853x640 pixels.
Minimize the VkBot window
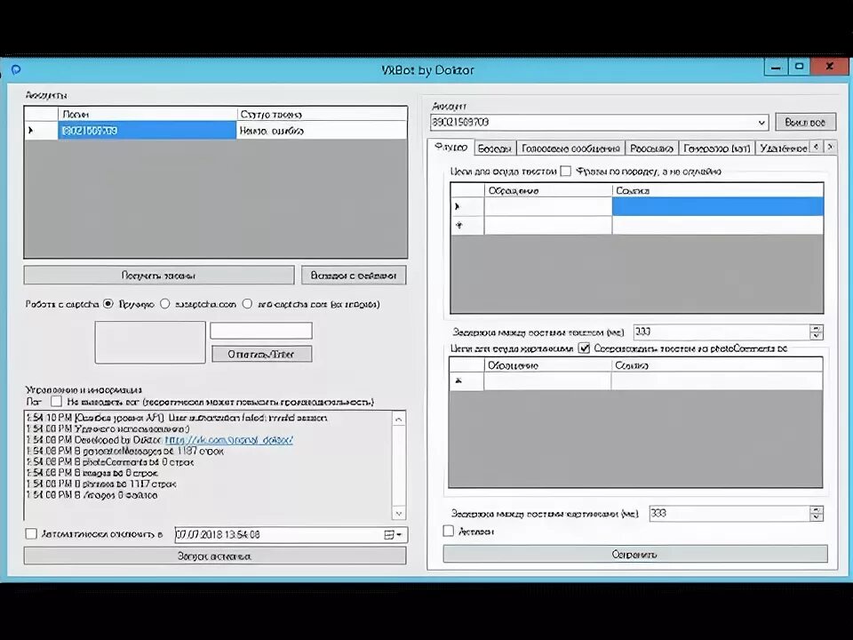tap(775, 68)
